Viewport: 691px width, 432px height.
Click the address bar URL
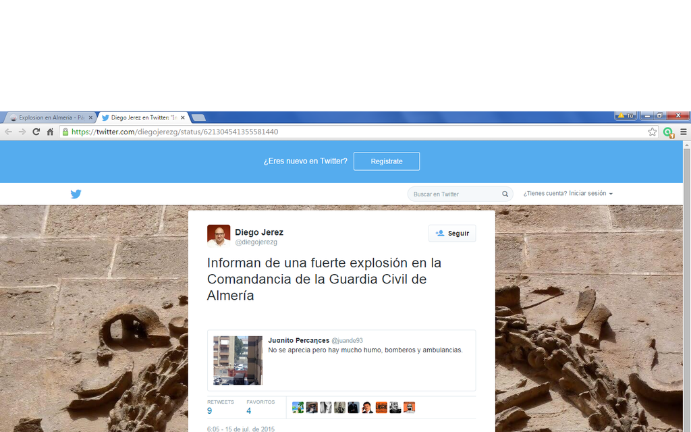point(175,132)
